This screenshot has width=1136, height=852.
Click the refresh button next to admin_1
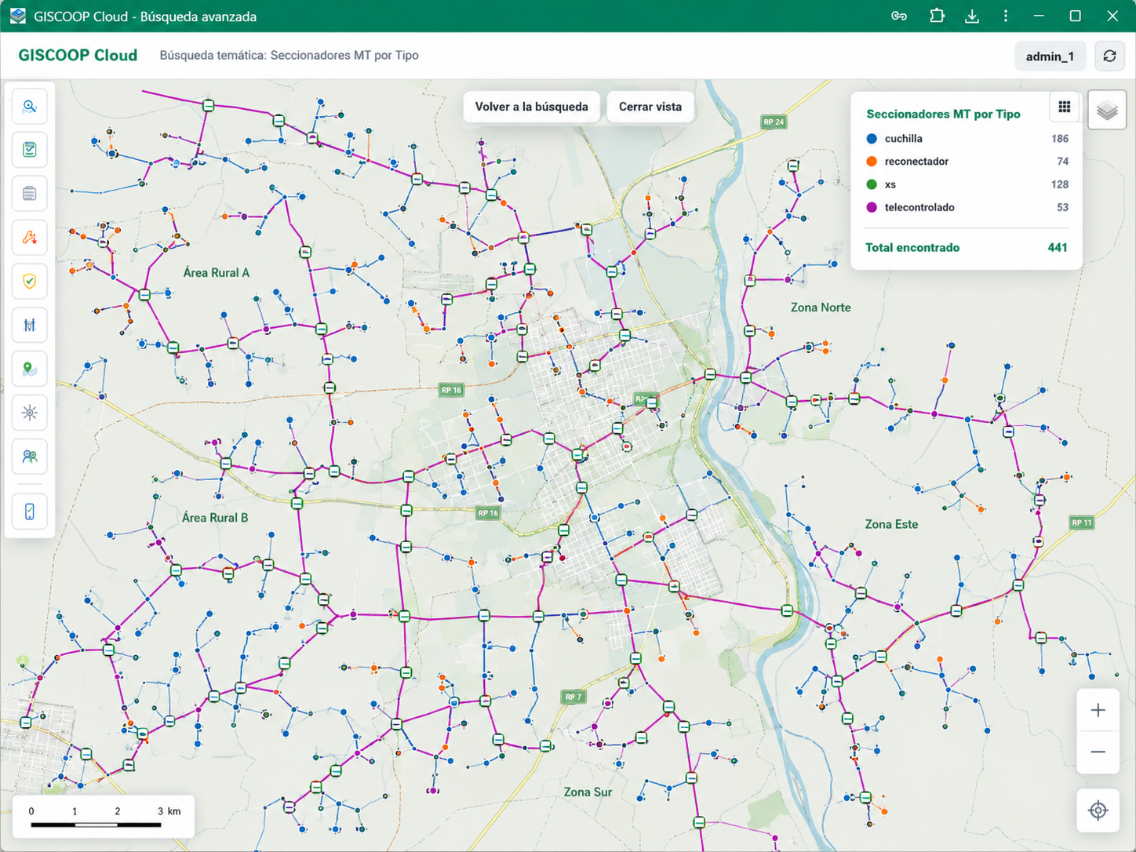pos(1109,56)
